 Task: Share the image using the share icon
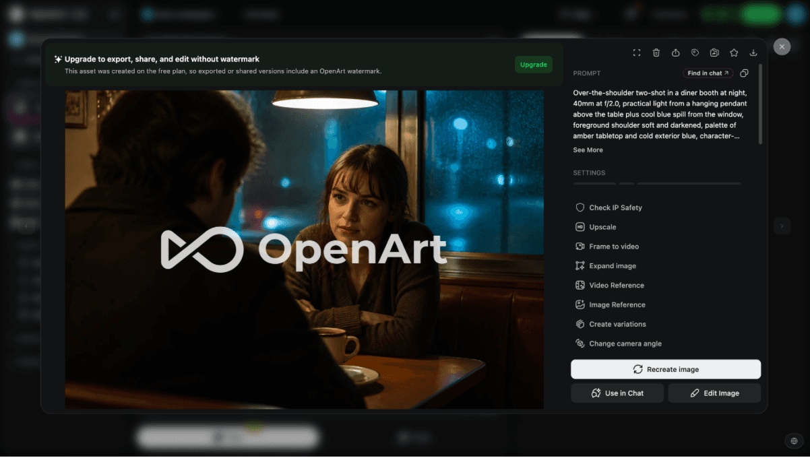pos(676,53)
